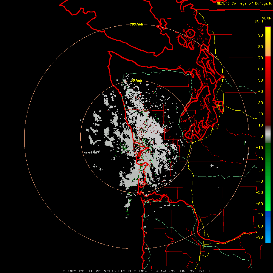Click the NEXR label above the color bar
The height and width of the screenshot is (273, 273).
tap(267, 18)
